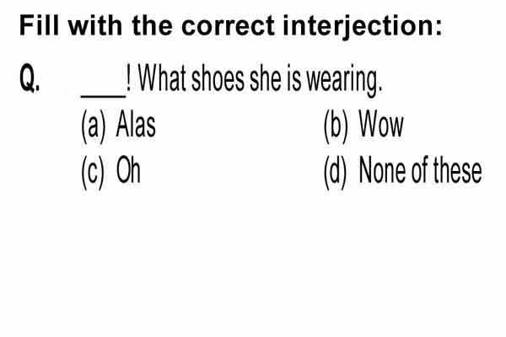Choose the answer word Oh
The height and width of the screenshot is (337, 506).
(128, 169)
